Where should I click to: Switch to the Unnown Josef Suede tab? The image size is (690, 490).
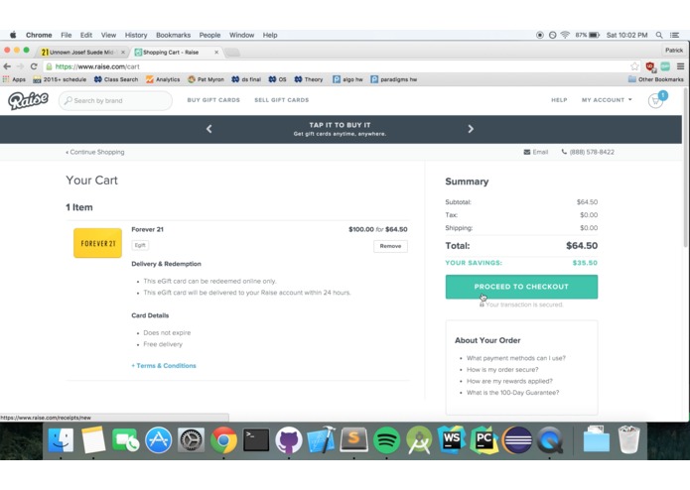(81, 53)
